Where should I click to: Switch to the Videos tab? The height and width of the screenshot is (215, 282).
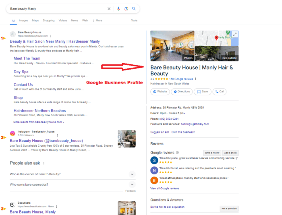[x=63, y=20]
